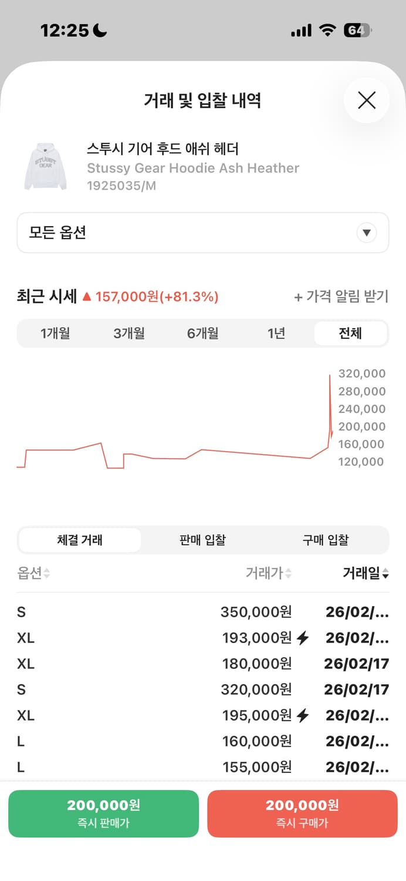
Task: Tap the red price increase triangle next to 157,000원
Action: (x=87, y=297)
